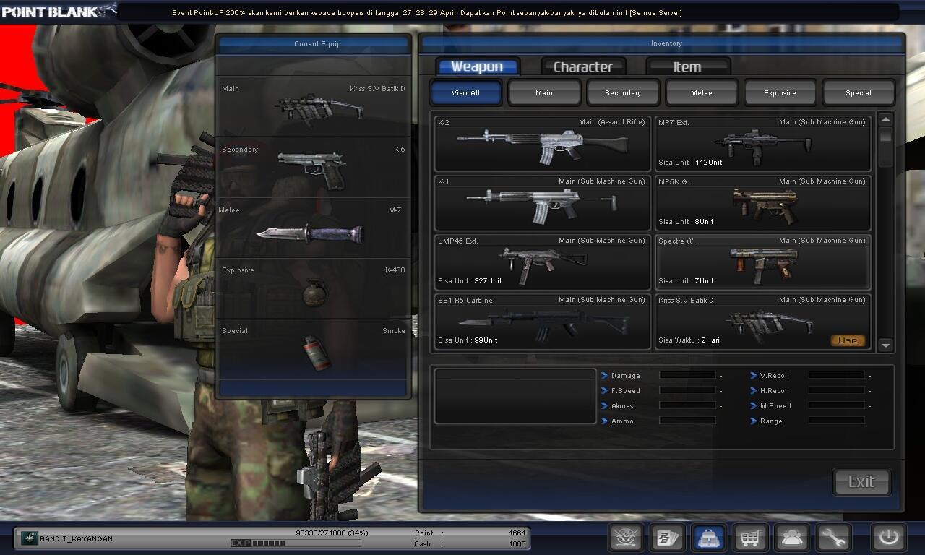Open the wrench settings icon
The image size is (925, 555).
click(833, 538)
